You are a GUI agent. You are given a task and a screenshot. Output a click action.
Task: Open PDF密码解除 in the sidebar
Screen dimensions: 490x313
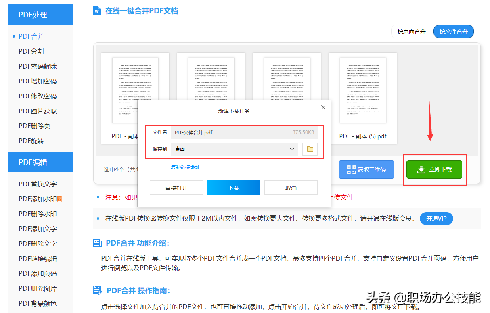pyautogui.click(x=38, y=66)
